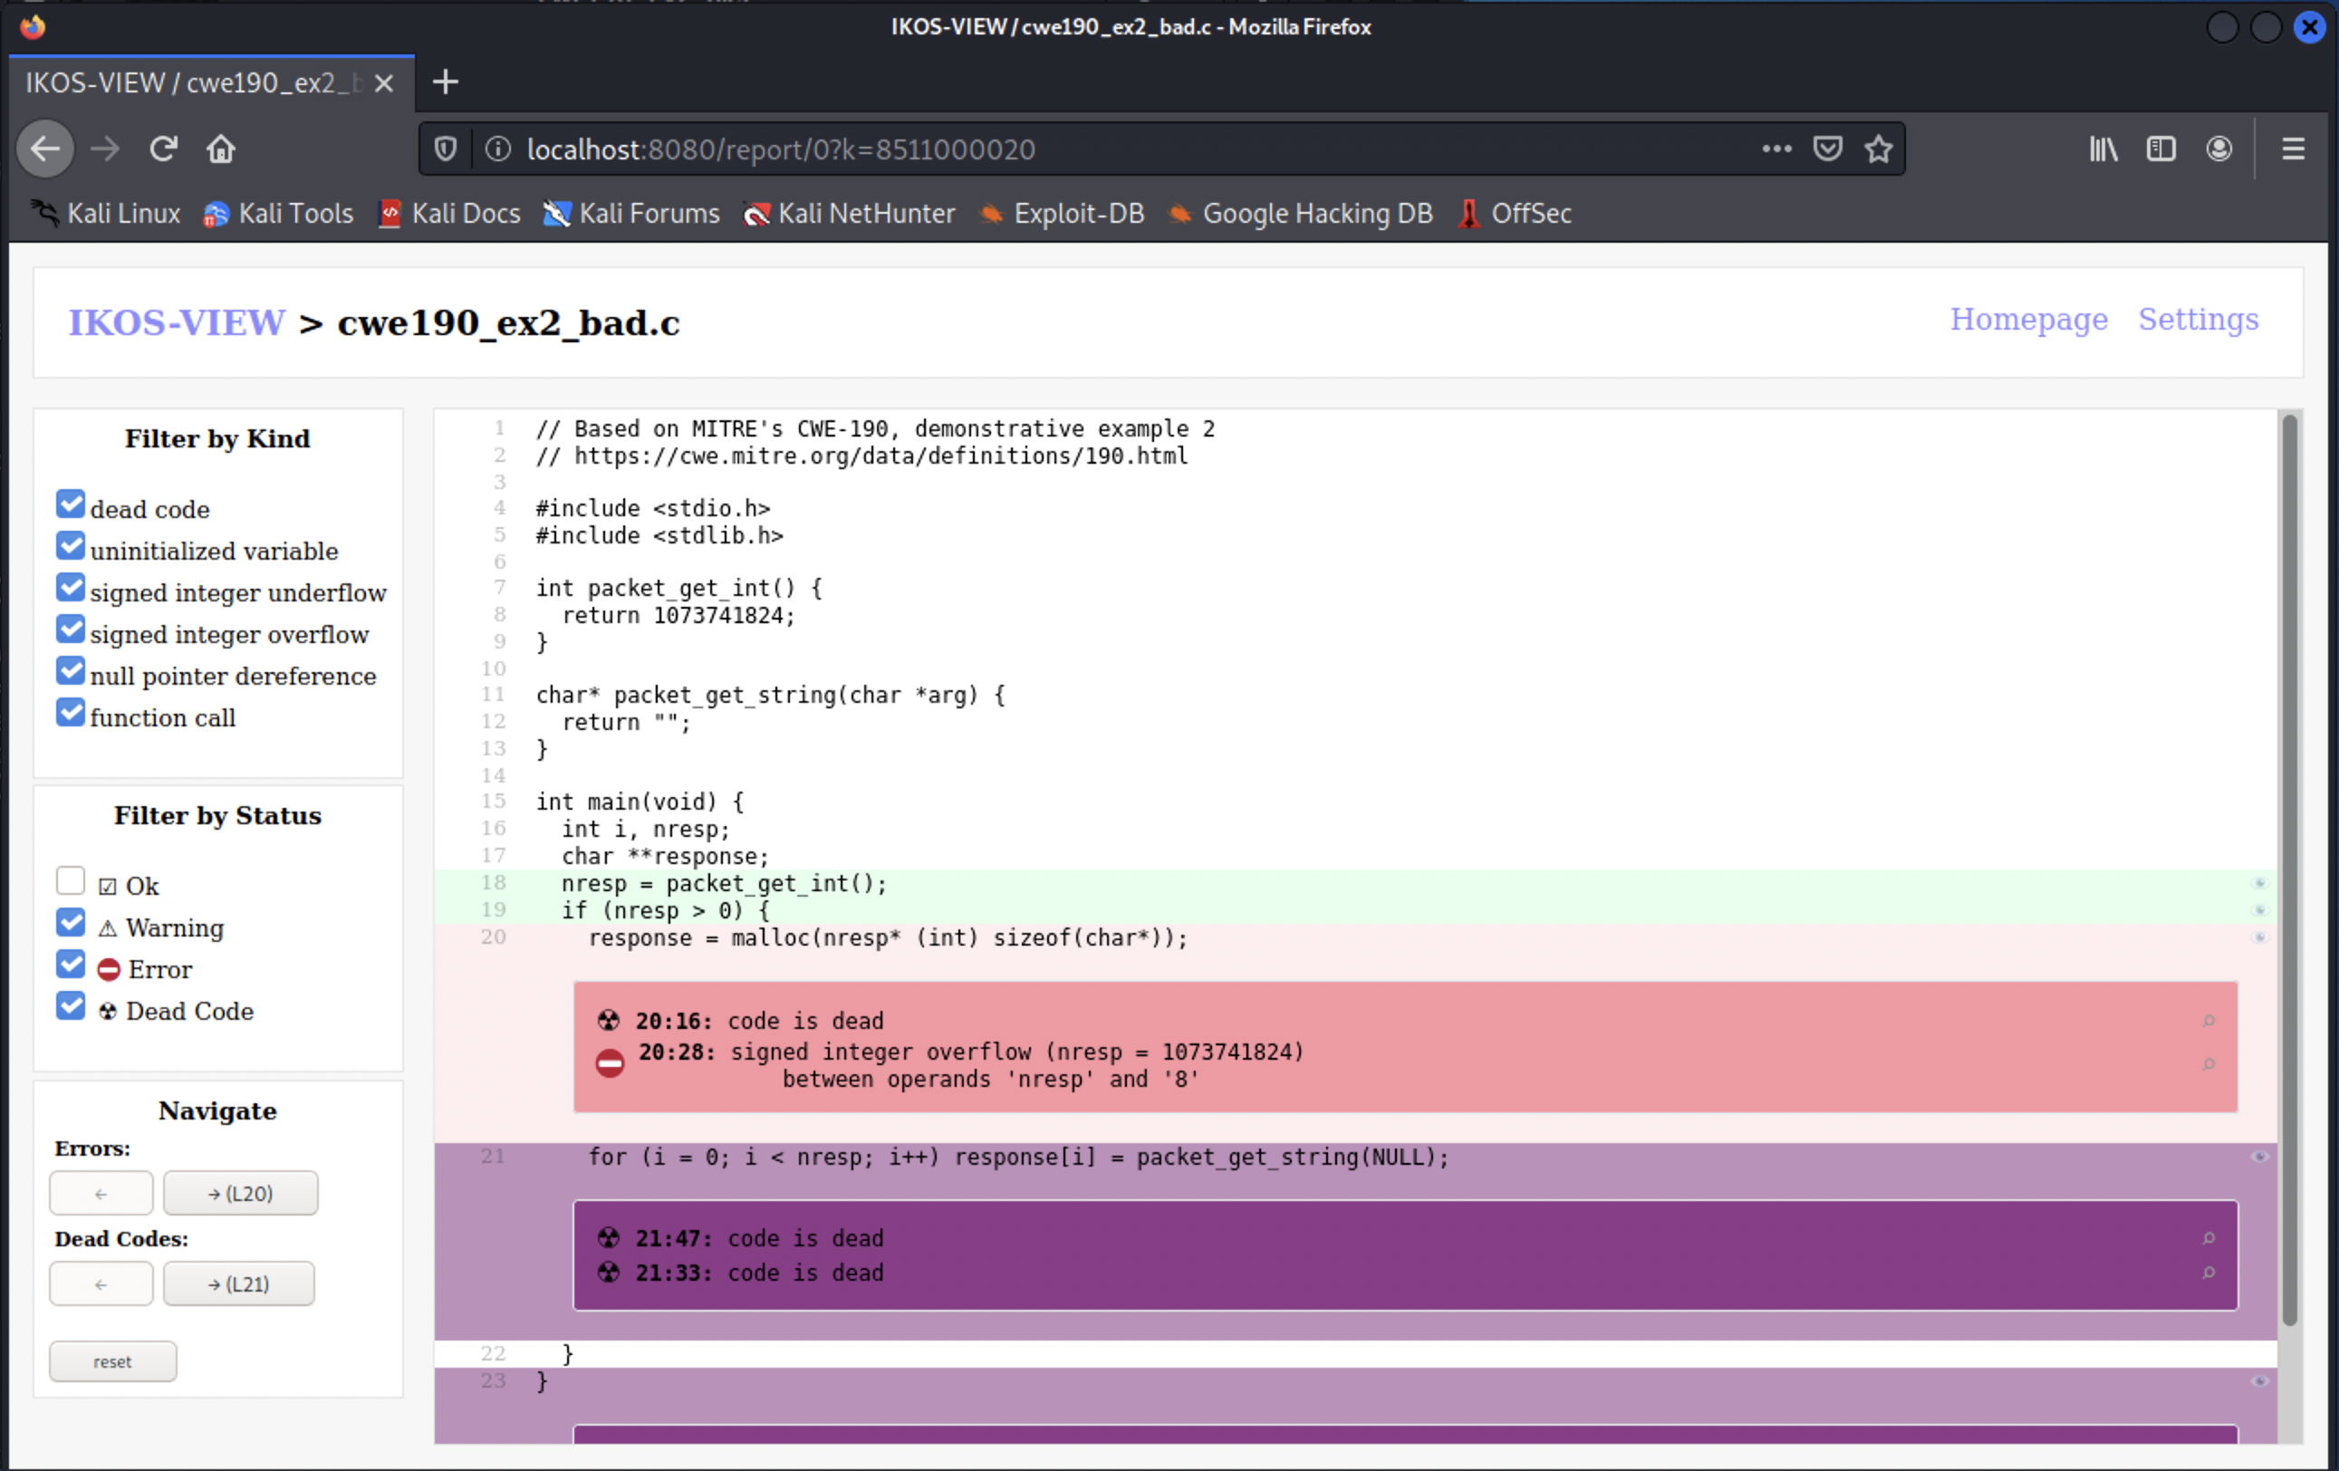This screenshot has height=1471, width=2339.
Task: Click magnifier icon for 20:16 dead code message
Action: tap(2209, 1021)
